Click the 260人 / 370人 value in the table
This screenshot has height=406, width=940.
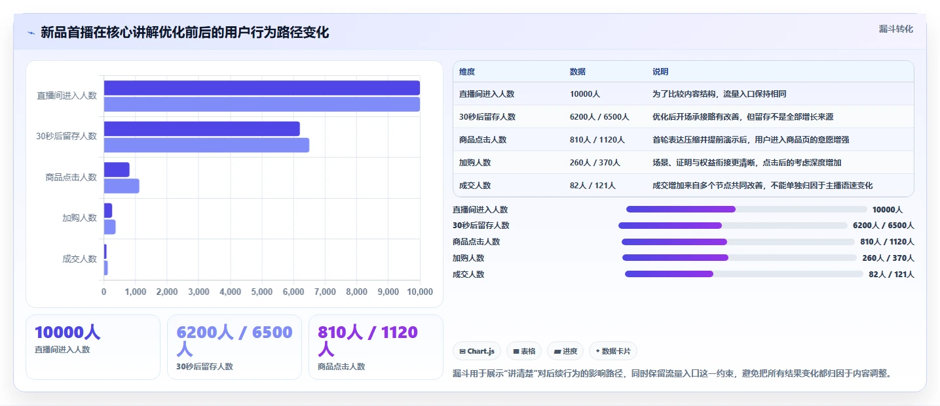coord(595,163)
